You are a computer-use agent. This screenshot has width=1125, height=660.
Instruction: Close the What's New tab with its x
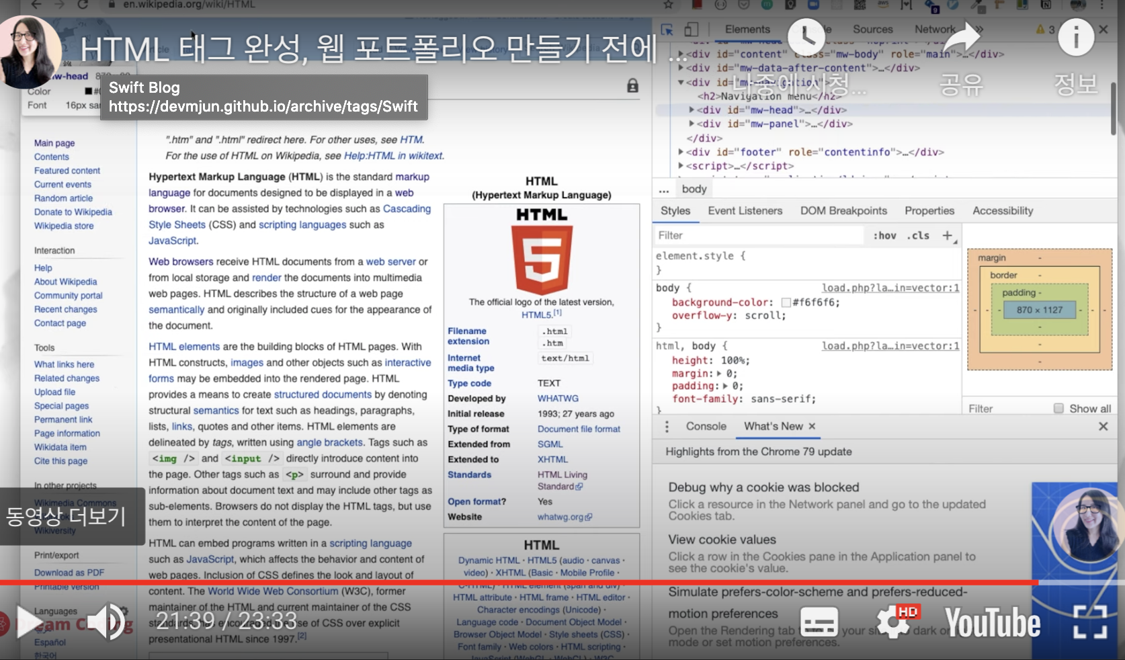click(x=812, y=427)
